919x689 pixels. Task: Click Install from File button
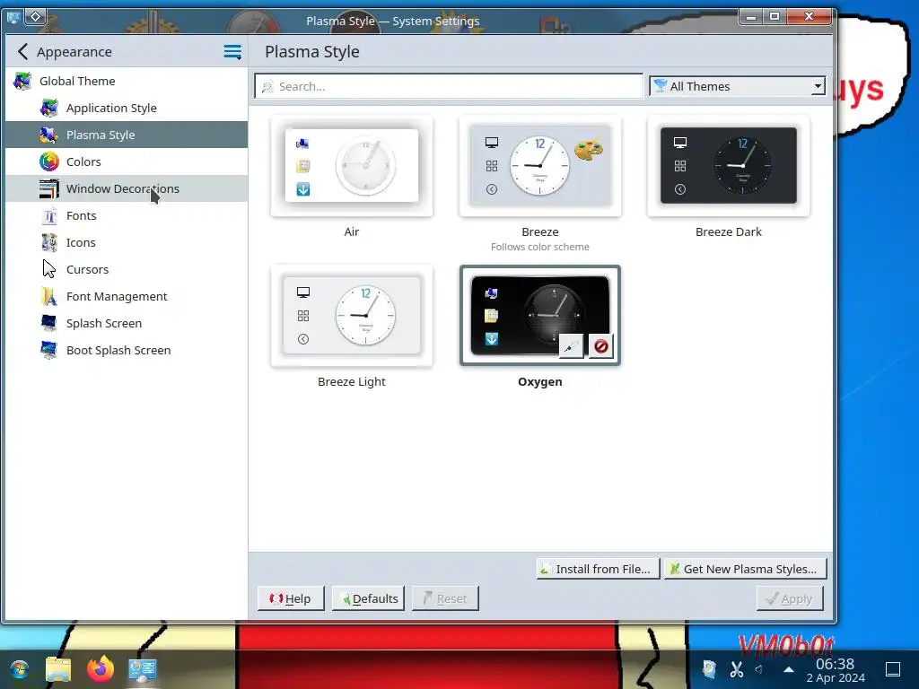[598, 569]
